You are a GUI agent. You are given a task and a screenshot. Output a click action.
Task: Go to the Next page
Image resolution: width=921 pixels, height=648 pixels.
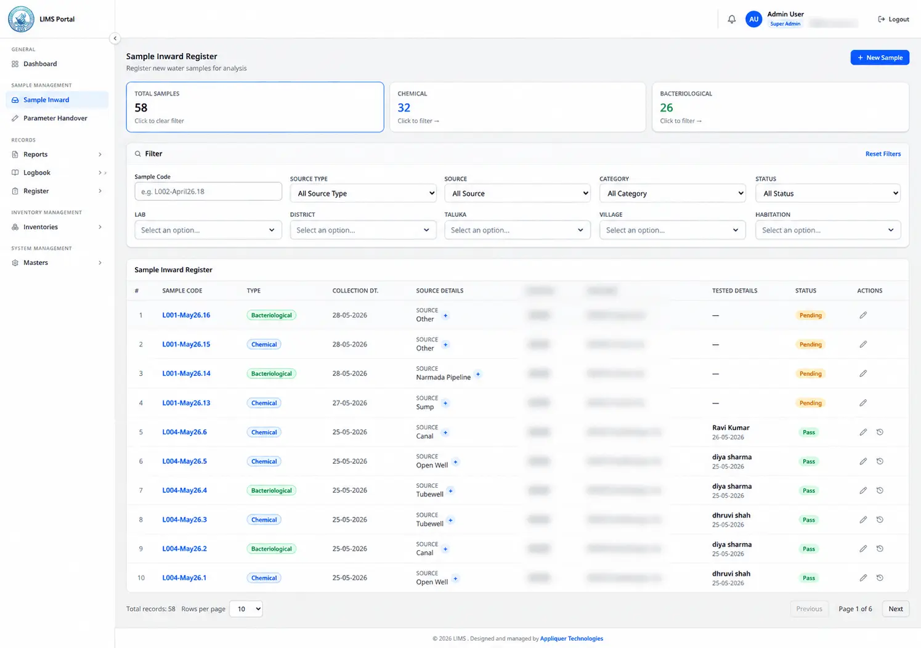click(x=896, y=609)
